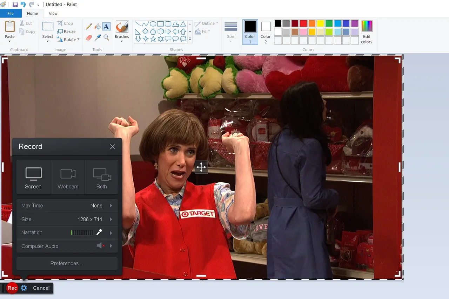
Task: Choose the Rounded rectangular callout shape
Action: click(168, 39)
